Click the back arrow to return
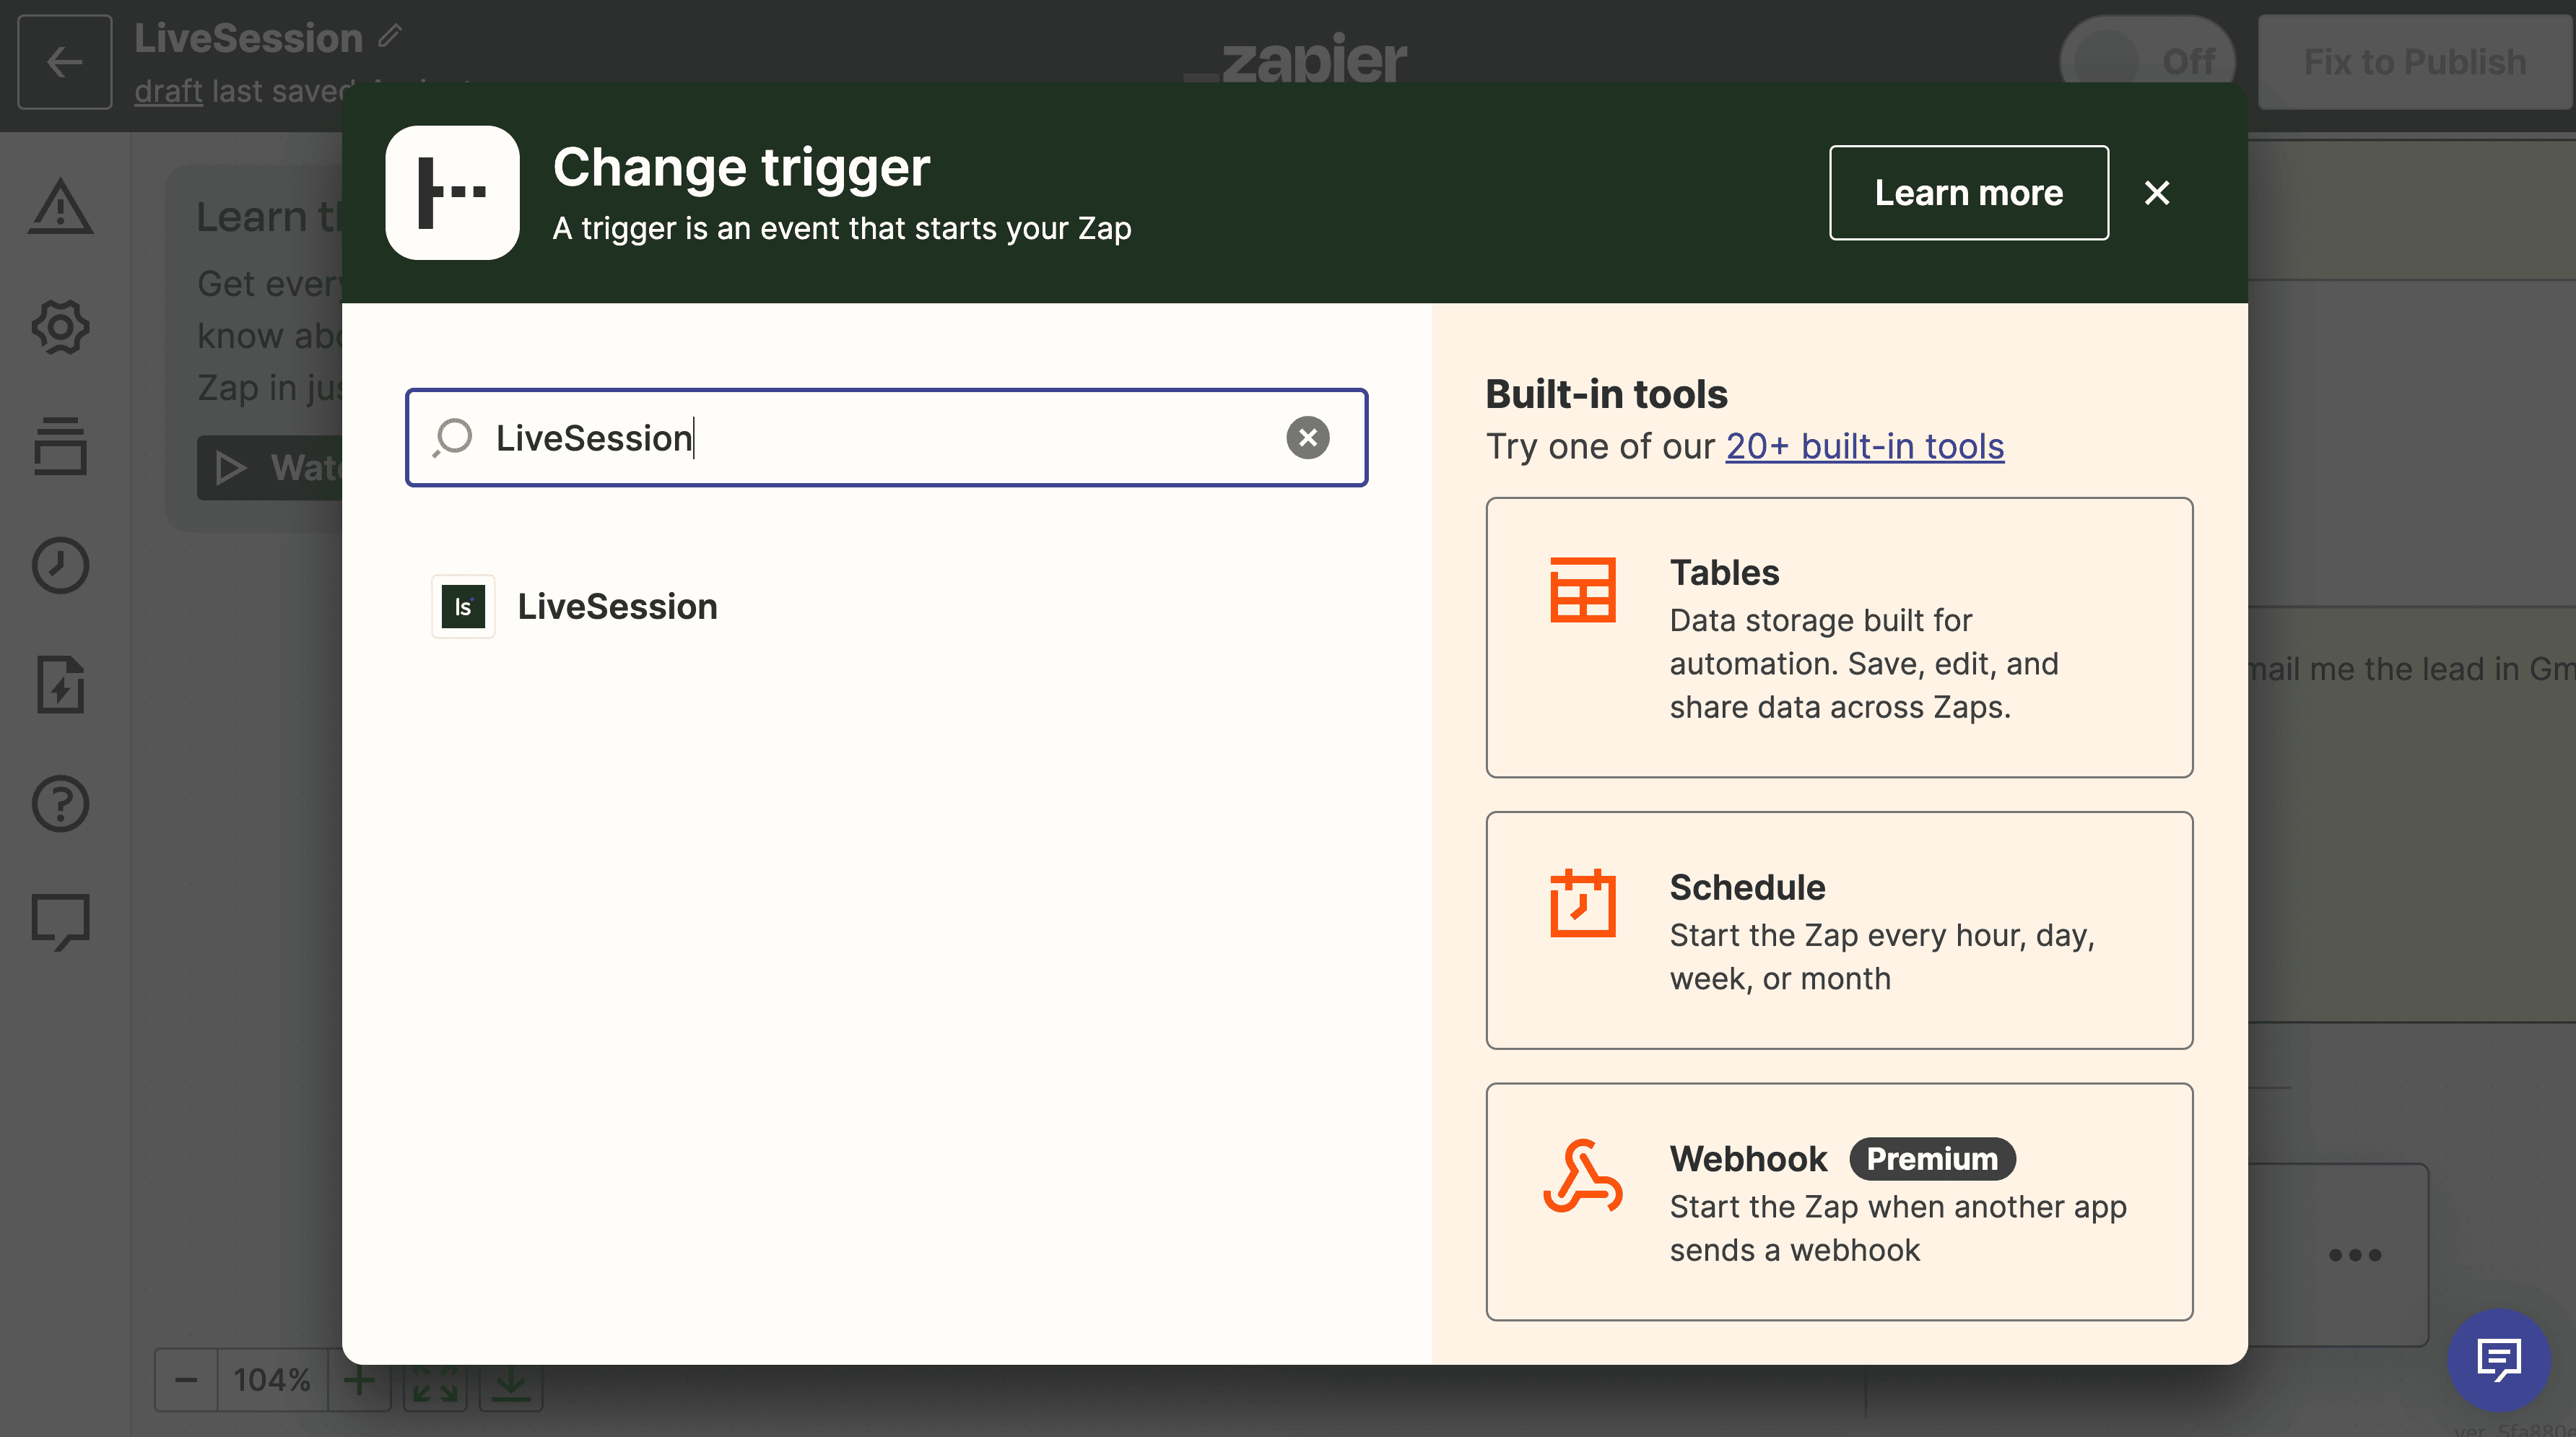Screen dimensions: 2576x1437 pos(64,62)
